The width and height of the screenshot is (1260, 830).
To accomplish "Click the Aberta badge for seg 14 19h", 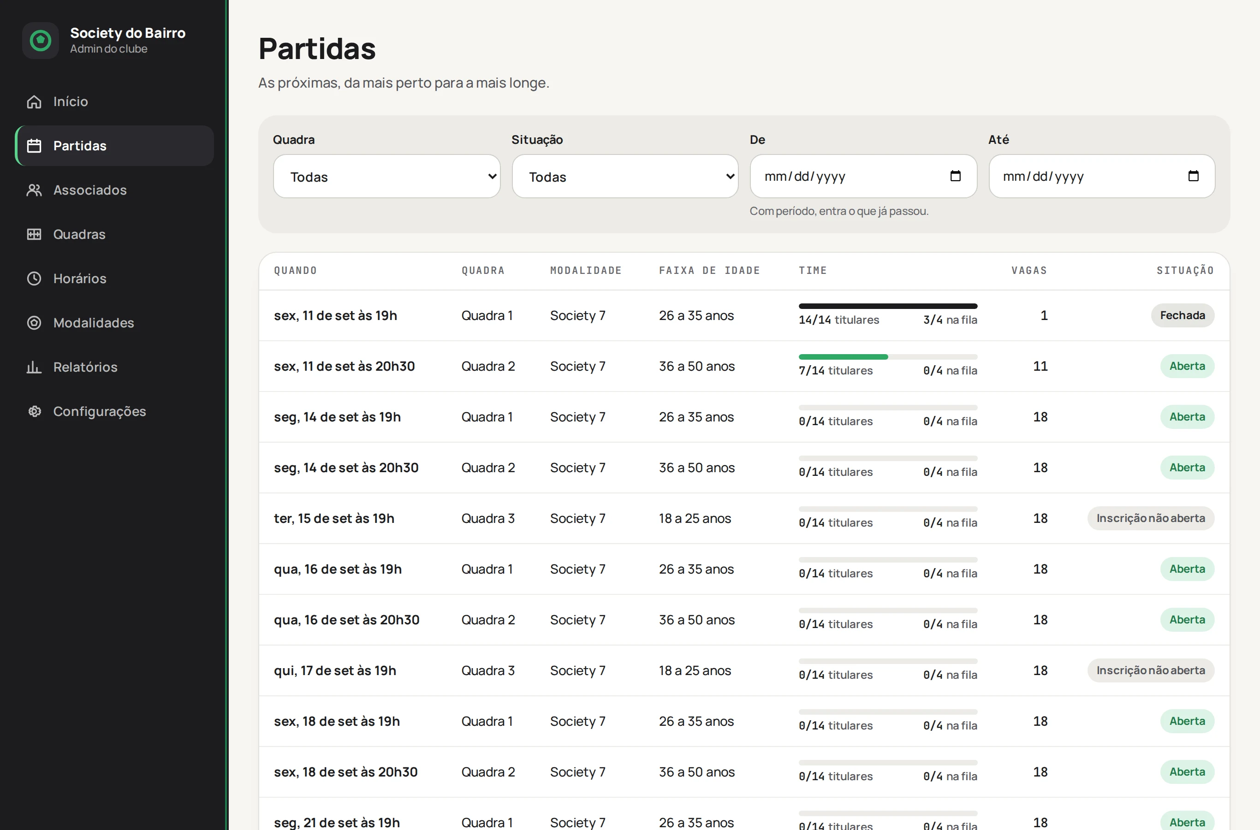I will point(1187,417).
